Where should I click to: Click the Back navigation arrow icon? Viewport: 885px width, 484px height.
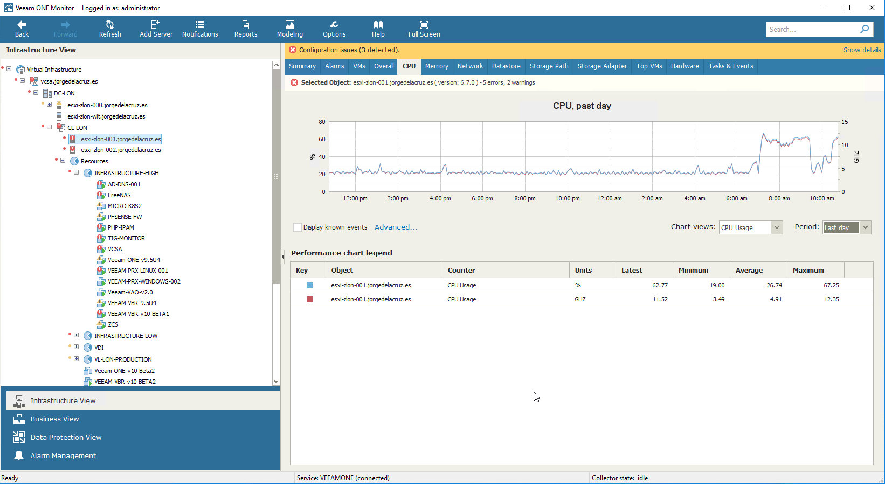click(22, 25)
